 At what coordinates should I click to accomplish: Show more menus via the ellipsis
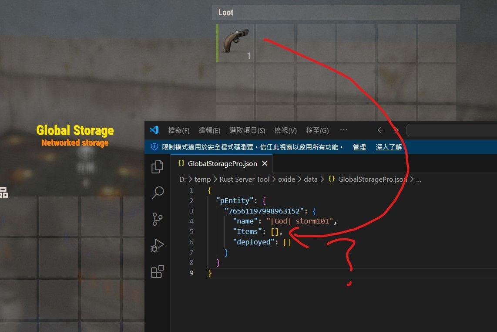pyautogui.click(x=343, y=130)
